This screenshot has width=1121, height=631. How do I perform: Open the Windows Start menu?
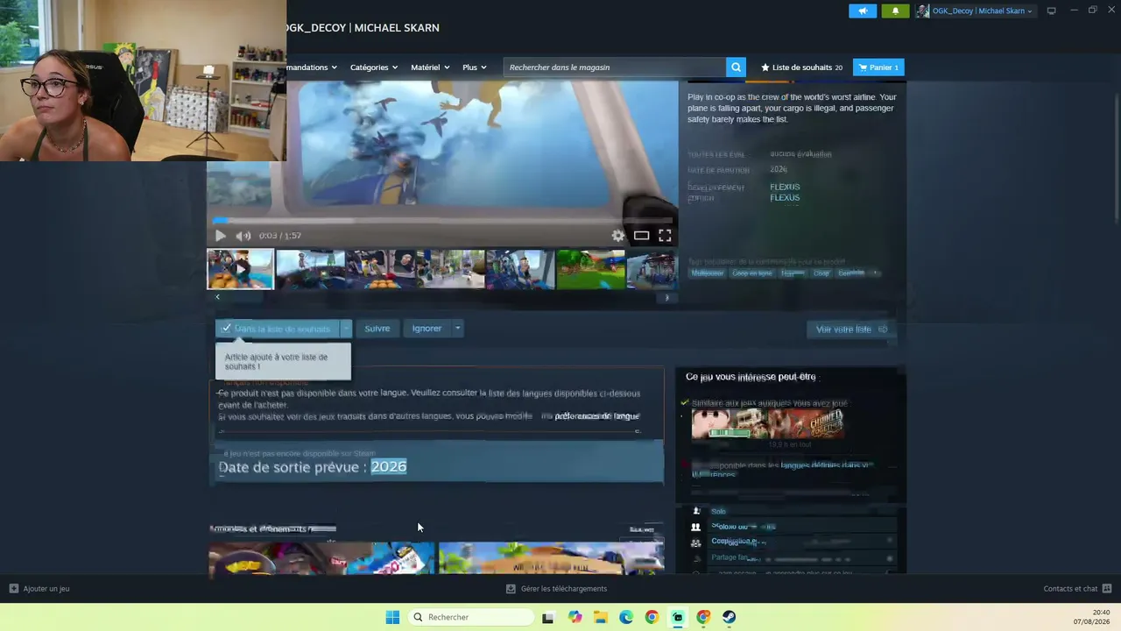[392, 617]
